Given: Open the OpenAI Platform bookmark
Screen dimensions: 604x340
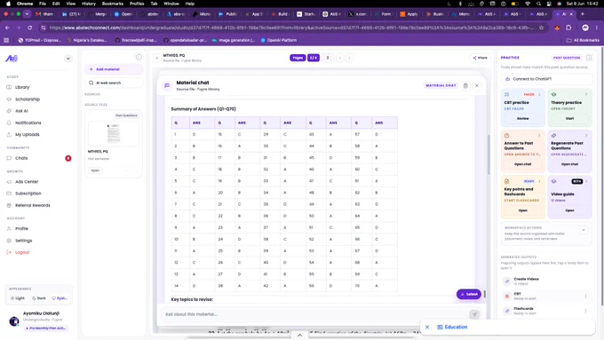Looking at the screenshot, I should click(279, 40).
